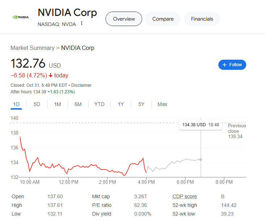This screenshot has width=265, height=221.
Task: Click the red down arrow price indicator
Action: 51,76
